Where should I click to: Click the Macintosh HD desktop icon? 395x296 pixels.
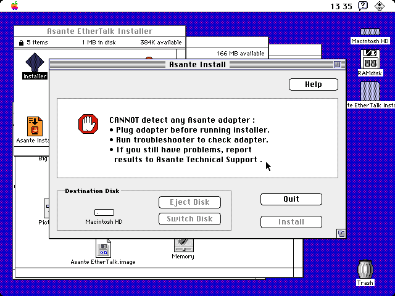tap(370, 33)
